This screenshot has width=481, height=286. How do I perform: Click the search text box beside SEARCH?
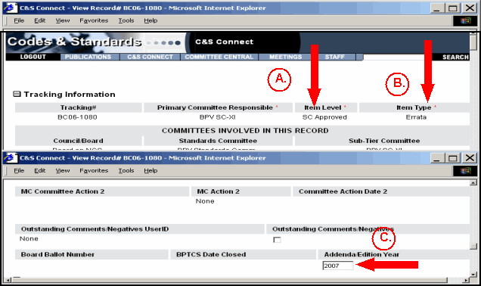coord(398,57)
